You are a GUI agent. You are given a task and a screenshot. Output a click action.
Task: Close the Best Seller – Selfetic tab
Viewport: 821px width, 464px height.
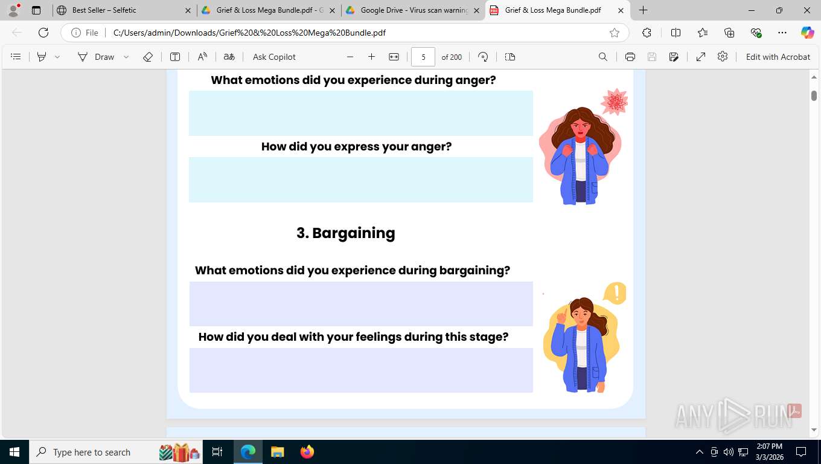(x=188, y=10)
